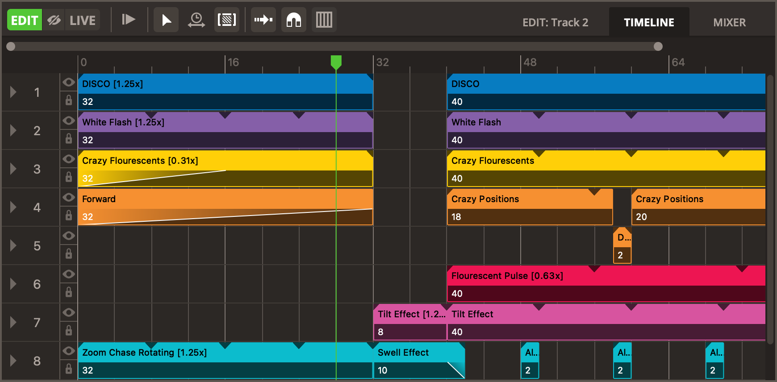
Task: Click right handle of timeline zoom slider
Action: [658, 46]
